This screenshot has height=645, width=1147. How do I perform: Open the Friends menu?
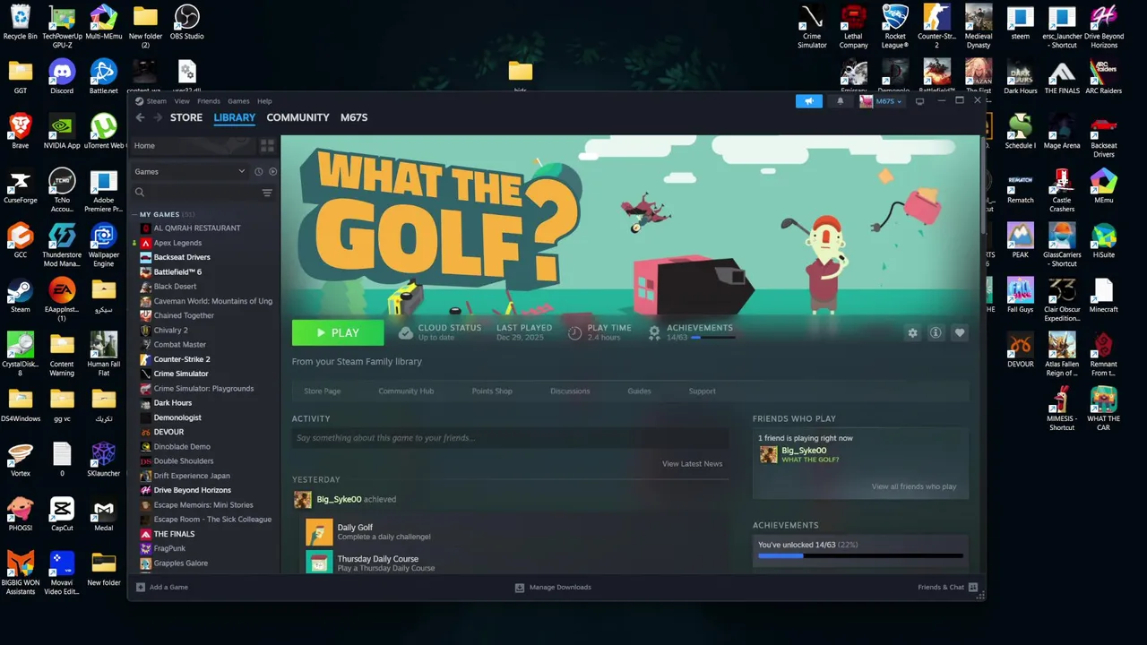(209, 101)
